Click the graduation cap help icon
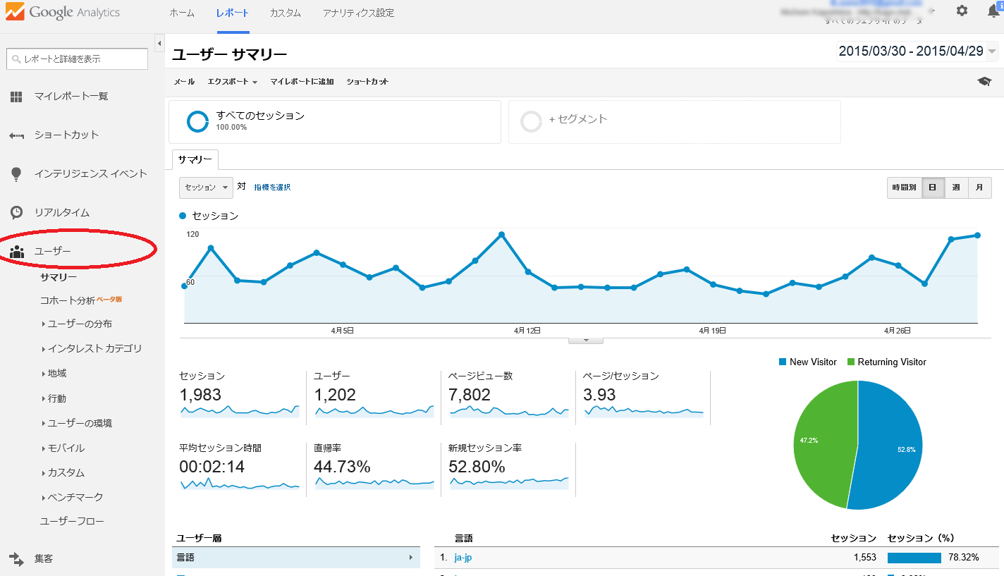This screenshot has height=576, width=1004. tap(984, 82)
